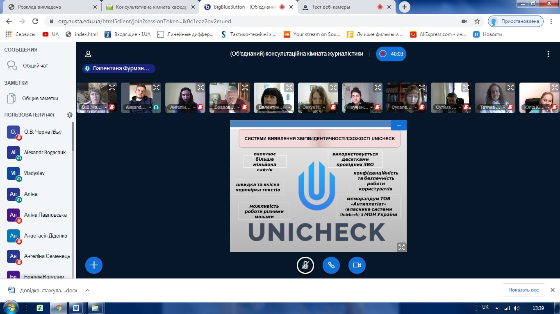The height and width of the screenshot is (314, 560).
Task: Bookmark this page with the star
Action: [x=477, y=21]
